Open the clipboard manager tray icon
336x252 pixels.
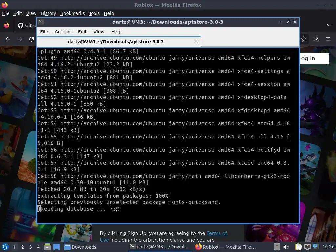[x=298, y=247]
